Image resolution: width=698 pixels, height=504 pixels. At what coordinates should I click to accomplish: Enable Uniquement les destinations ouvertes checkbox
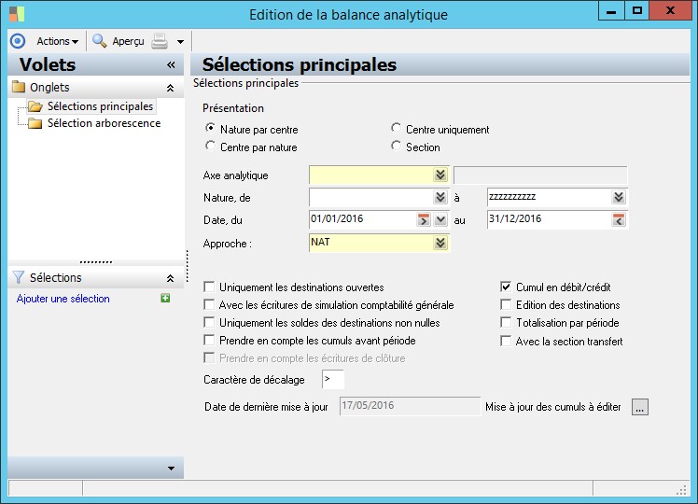[x=210, y=287]
